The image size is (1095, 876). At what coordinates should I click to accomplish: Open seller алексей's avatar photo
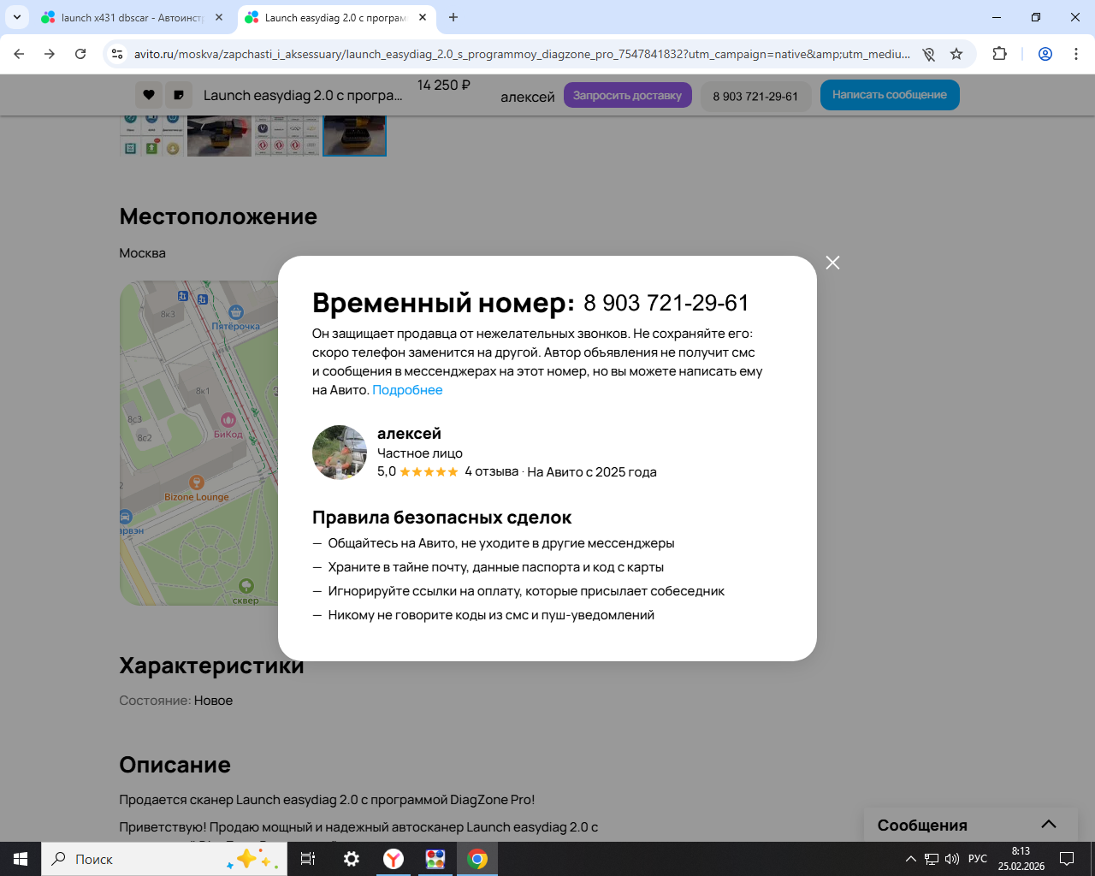340,453
